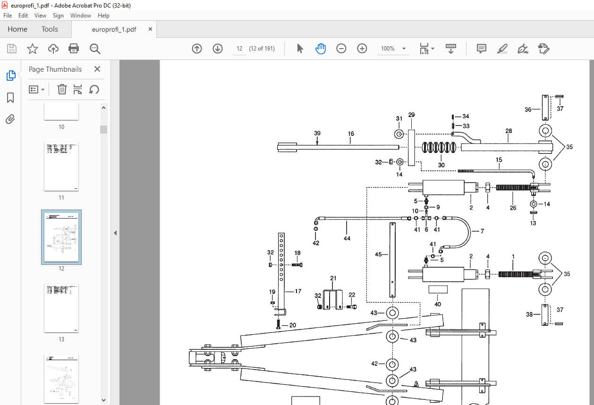Viewport: 594px width, 405px height.
Task: Open Attachments paperclip panel
Action: click(10, 119)
